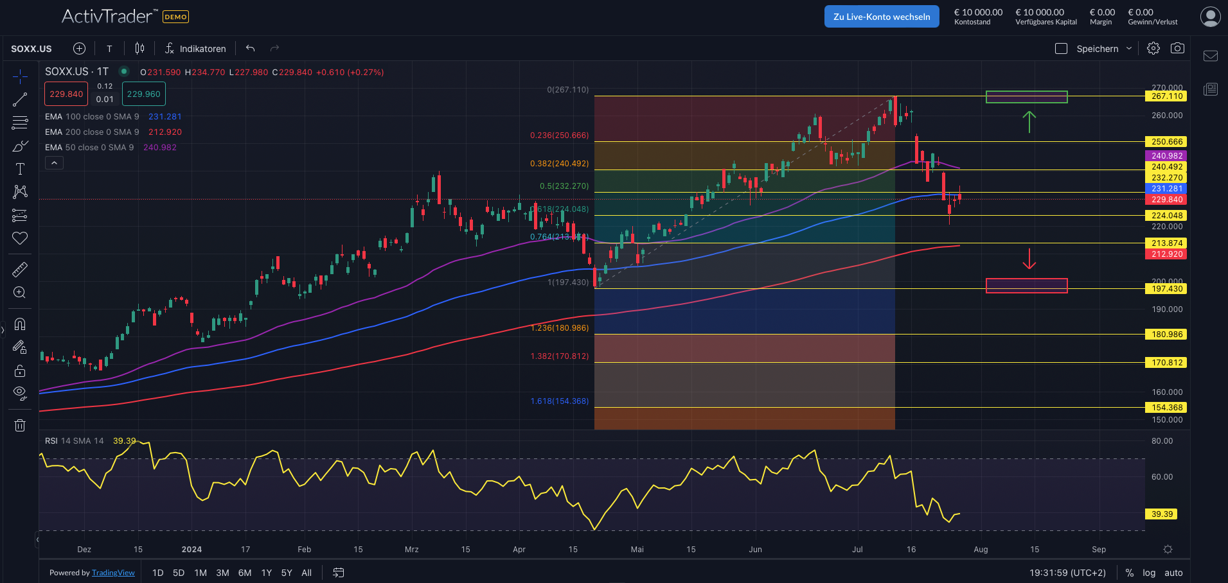Toggle the checkbox beside Speichern

click(x=1061, y=49)
